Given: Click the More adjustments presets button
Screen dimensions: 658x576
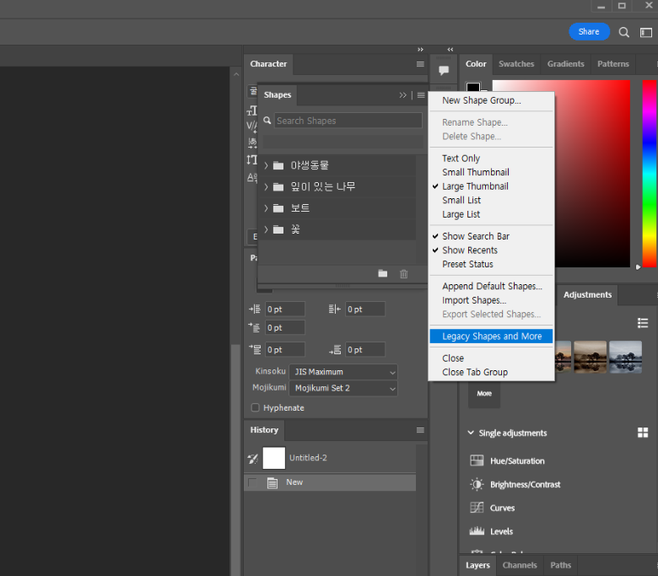Looking at the screenshot, I should [x=484, y=394].
